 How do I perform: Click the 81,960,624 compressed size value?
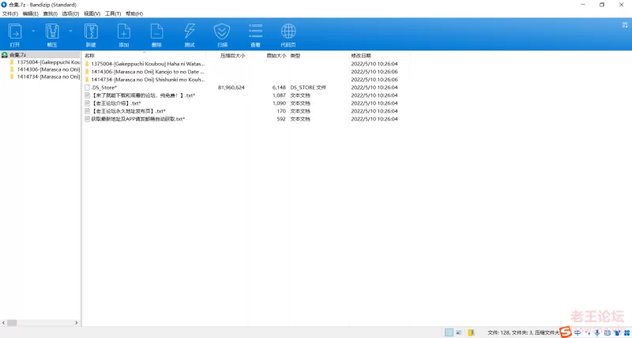coord(231,87)
